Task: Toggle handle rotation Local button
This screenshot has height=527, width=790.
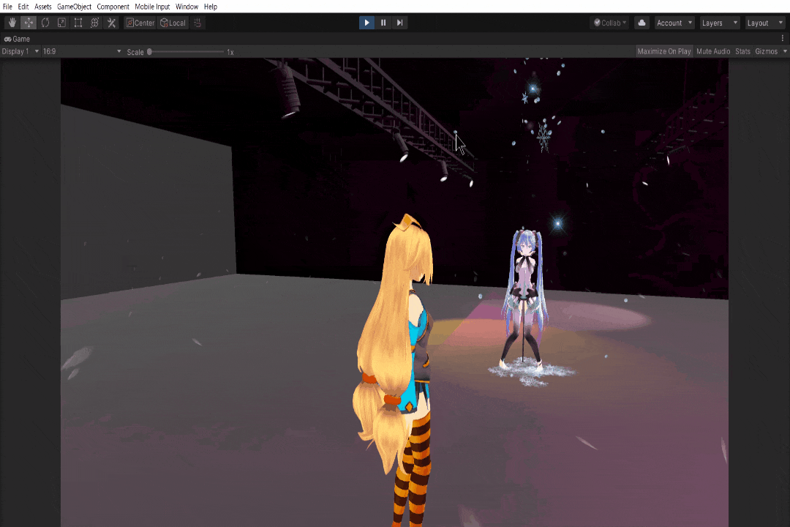Action: 173,23
